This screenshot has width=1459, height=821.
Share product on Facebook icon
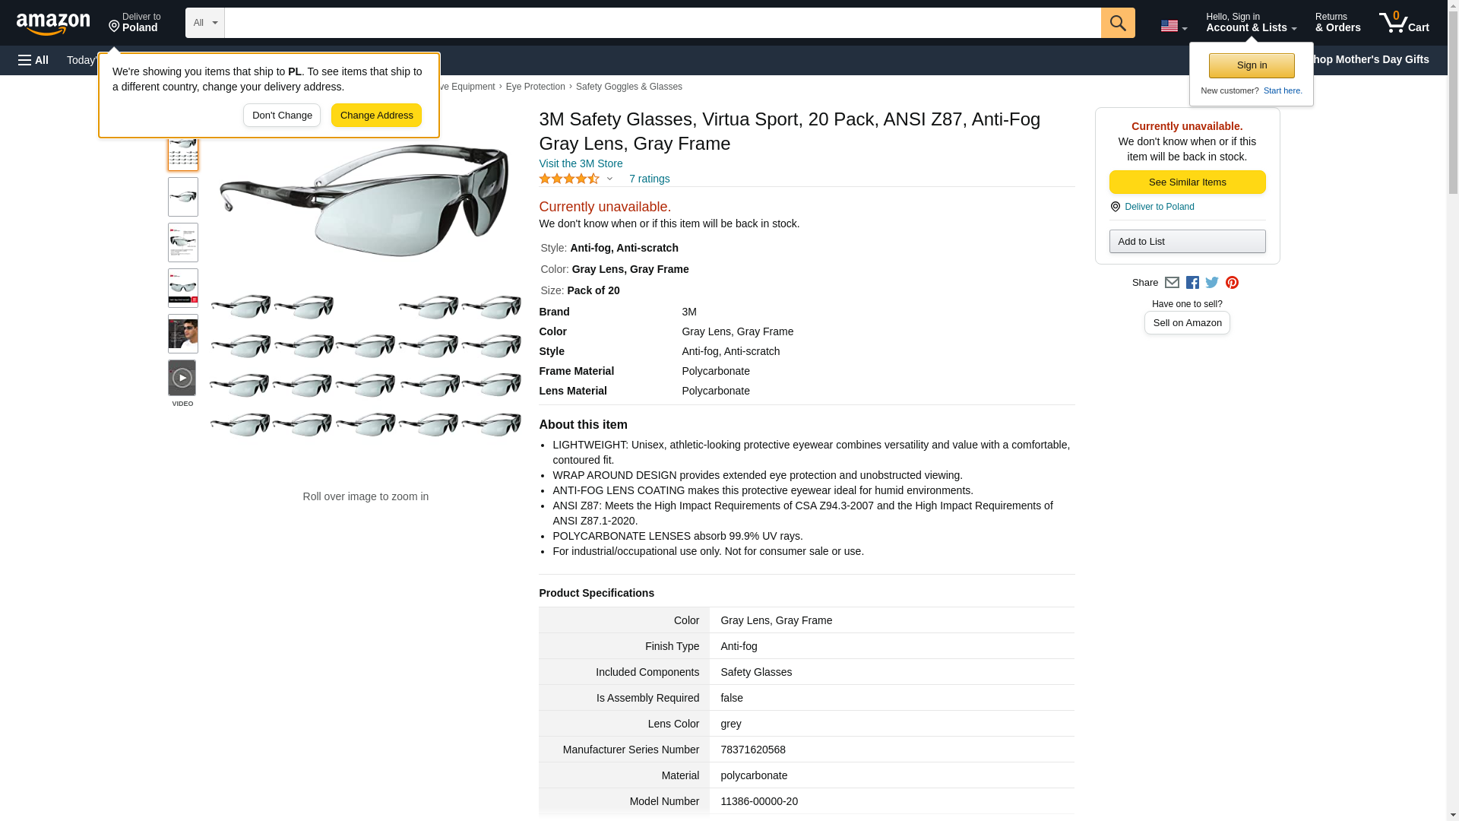[x=1192, y=283]
